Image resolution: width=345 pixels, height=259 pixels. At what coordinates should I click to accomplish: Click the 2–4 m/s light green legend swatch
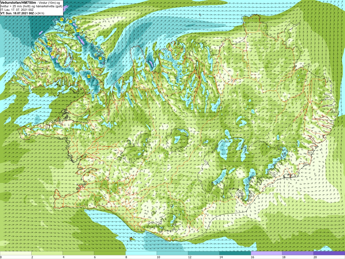[47, 253]
